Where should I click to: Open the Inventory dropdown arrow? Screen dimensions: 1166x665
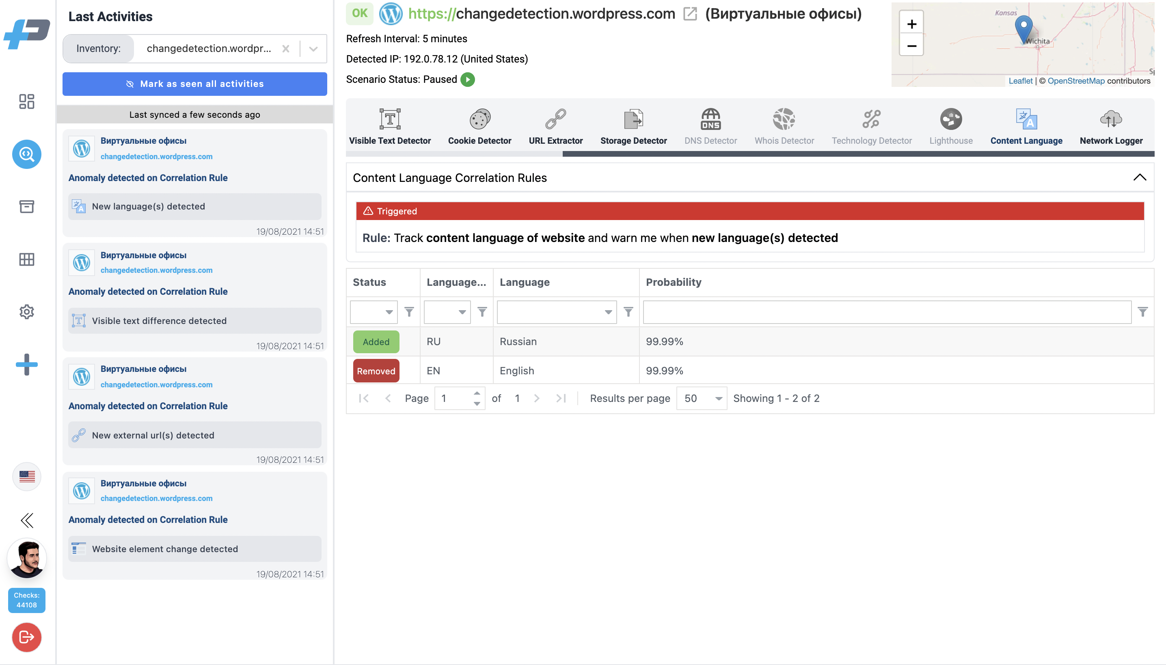(x=313, y=48)
